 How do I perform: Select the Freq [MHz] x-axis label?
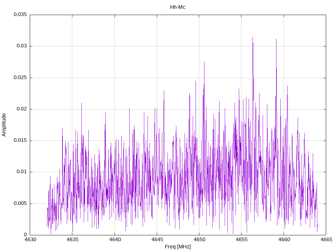(x=178, y=247)
